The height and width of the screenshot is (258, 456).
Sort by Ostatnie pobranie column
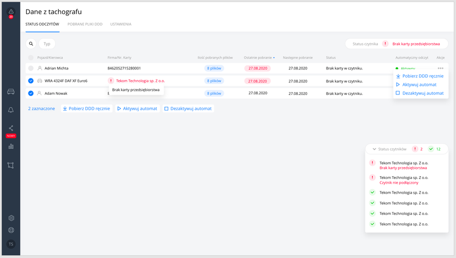[x=258, y=57]
